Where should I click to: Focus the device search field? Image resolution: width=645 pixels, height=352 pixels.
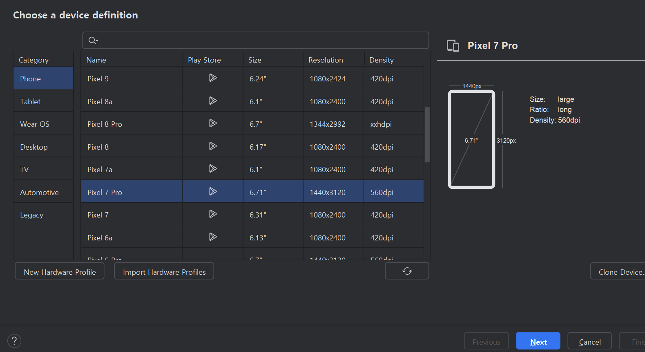click(256, 40)
